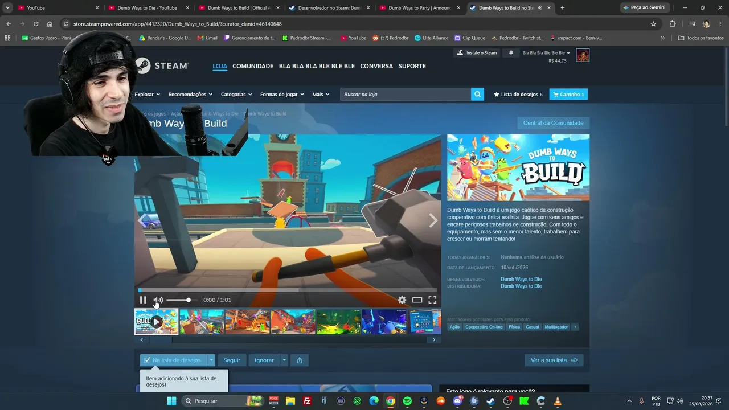This screenshot has height=410, width=729.
Task: Open the Steam profile avatar
Action: coord(583,55)
